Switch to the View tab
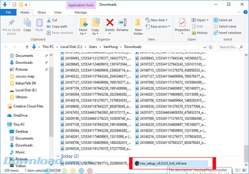The height and width of the screenshot is (174, 249). (x=58, y=12)
